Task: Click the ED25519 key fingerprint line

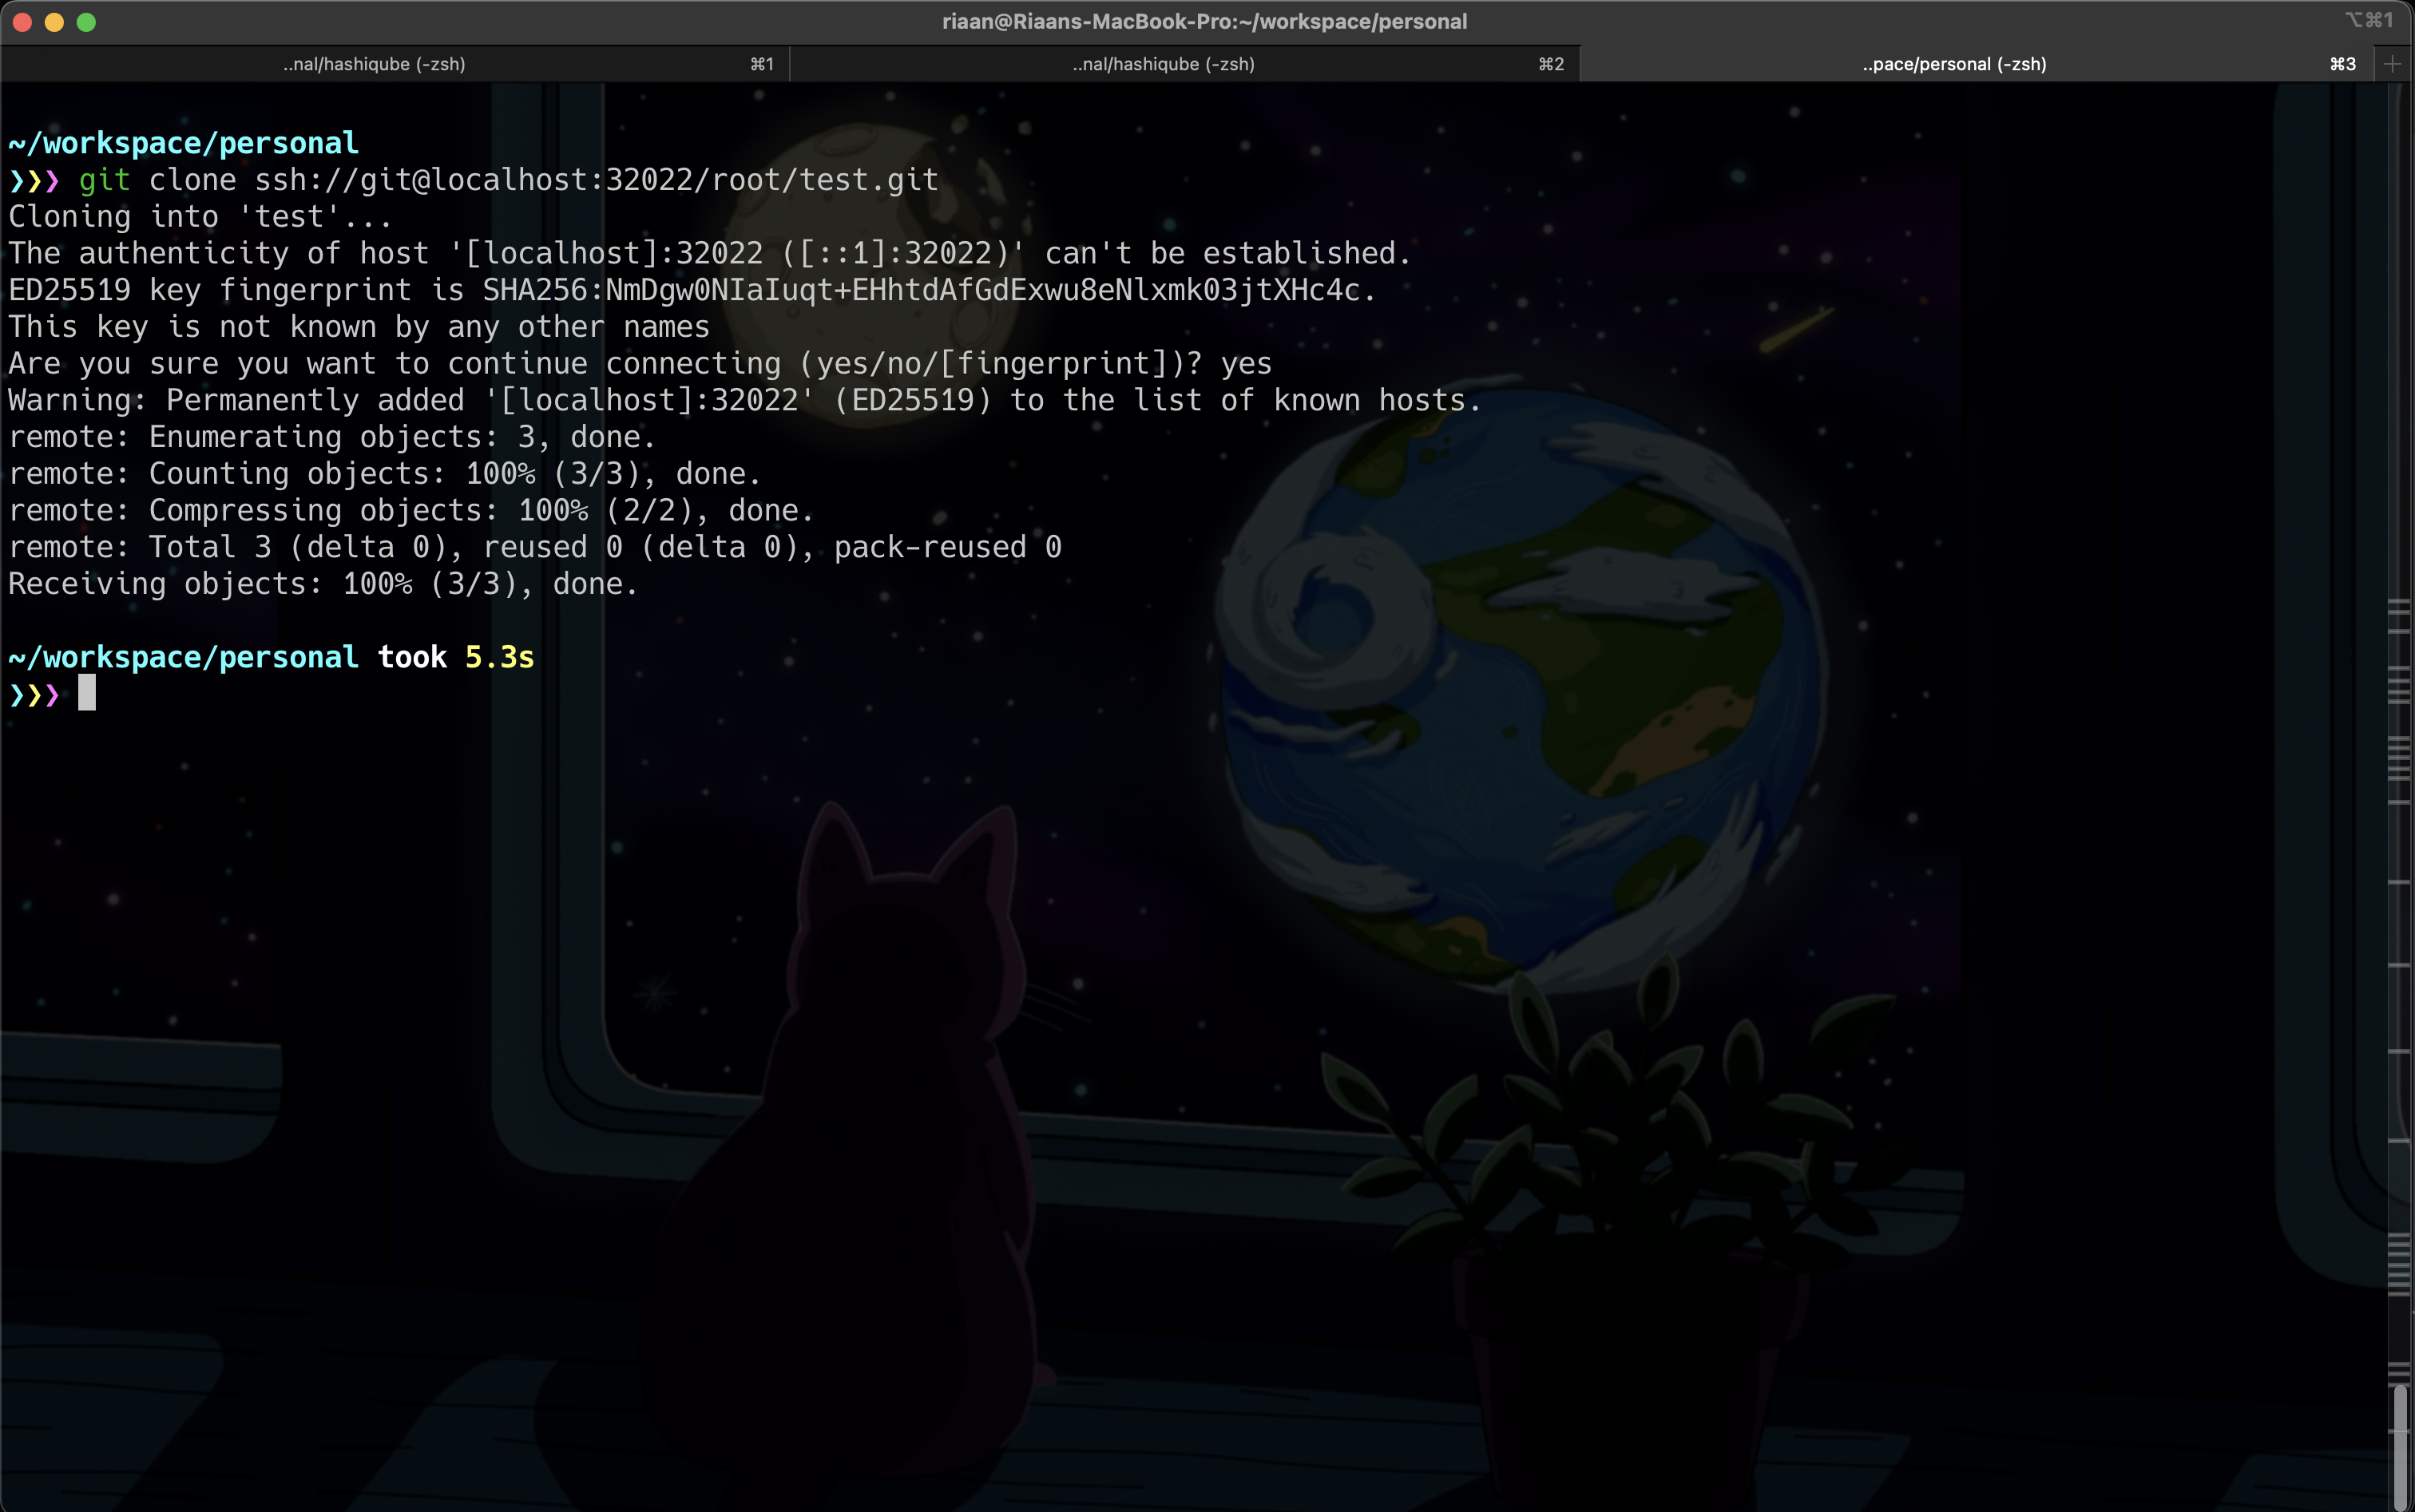Action: (x=692, y=290)
